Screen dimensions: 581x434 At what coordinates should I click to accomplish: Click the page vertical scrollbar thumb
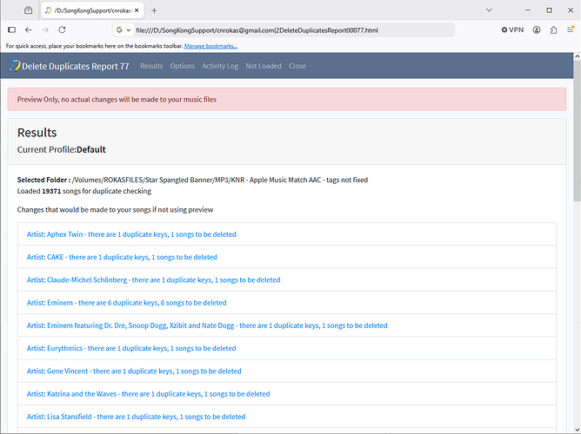(577, 131)
